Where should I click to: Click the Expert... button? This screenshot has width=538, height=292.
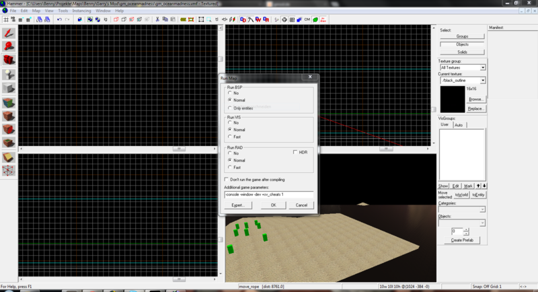coord(237,205)
